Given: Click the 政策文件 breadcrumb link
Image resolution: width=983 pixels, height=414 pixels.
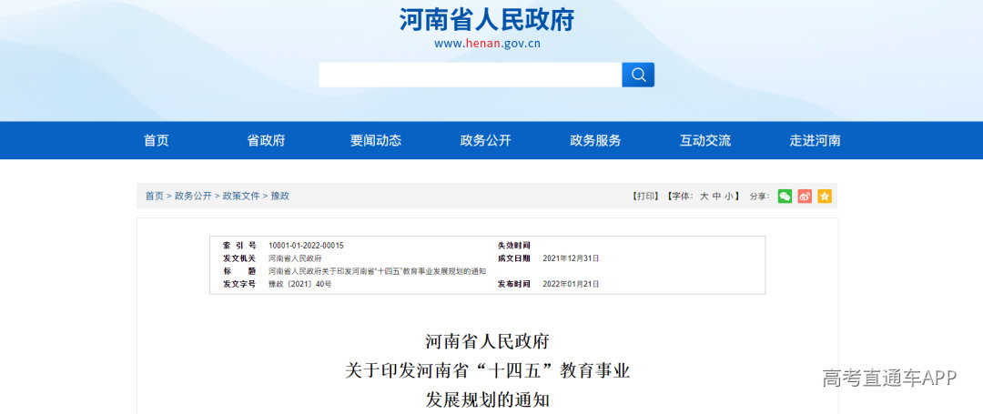Looking at the screenshot, I should (241, 196).
